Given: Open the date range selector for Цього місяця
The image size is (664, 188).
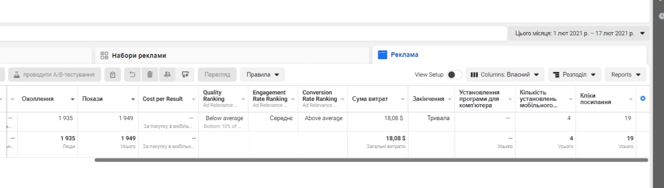Looking at the screenshot, I should pos(579,33).
